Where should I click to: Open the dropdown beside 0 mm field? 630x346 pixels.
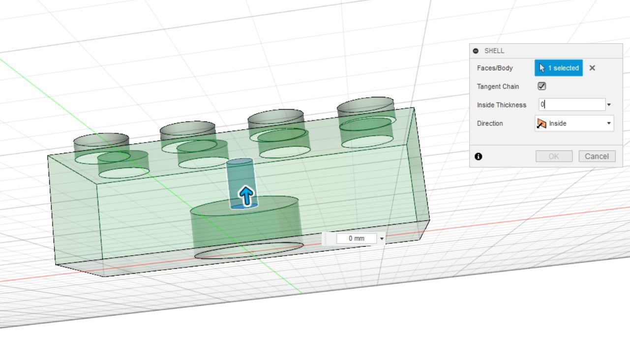coord(382,238)
